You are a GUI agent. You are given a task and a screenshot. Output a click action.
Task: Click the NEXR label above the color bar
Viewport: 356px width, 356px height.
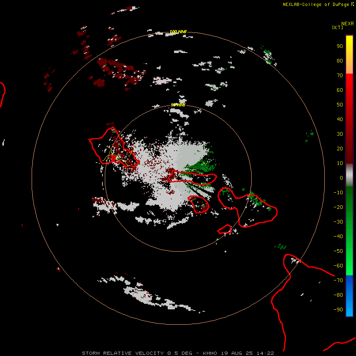click(347, 24)
